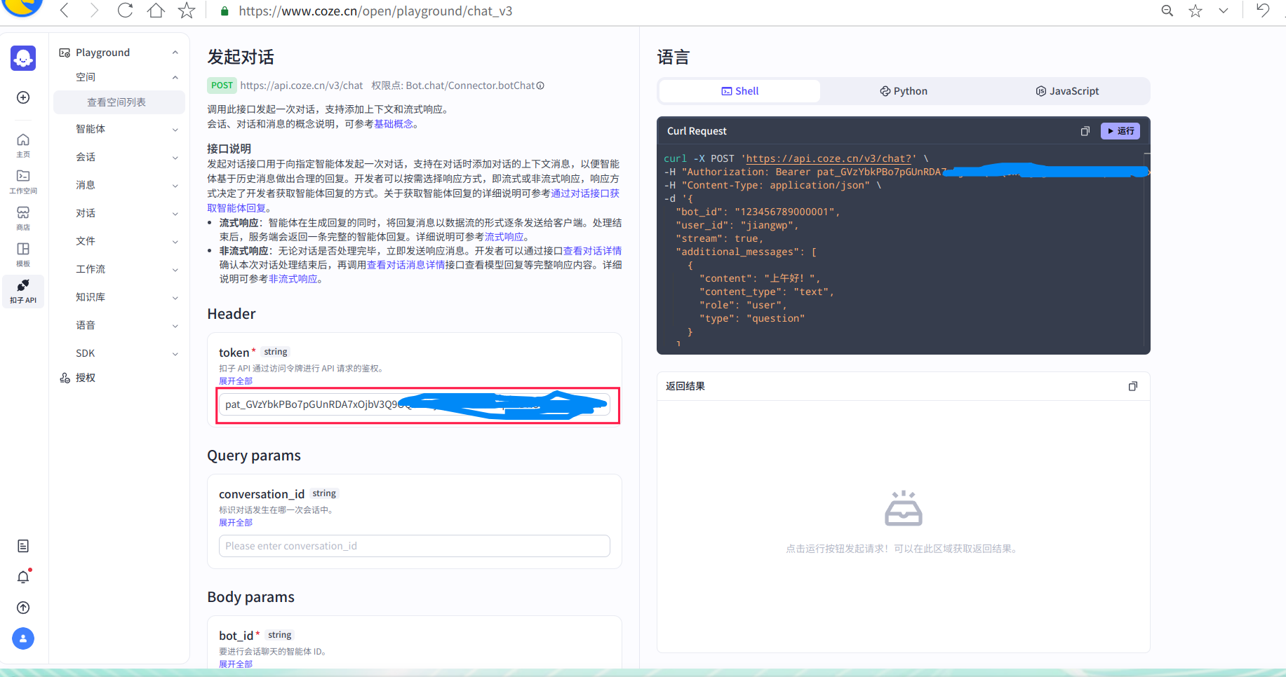Click 展开全部 under token

pyautogui.click(x=236, y=381)
